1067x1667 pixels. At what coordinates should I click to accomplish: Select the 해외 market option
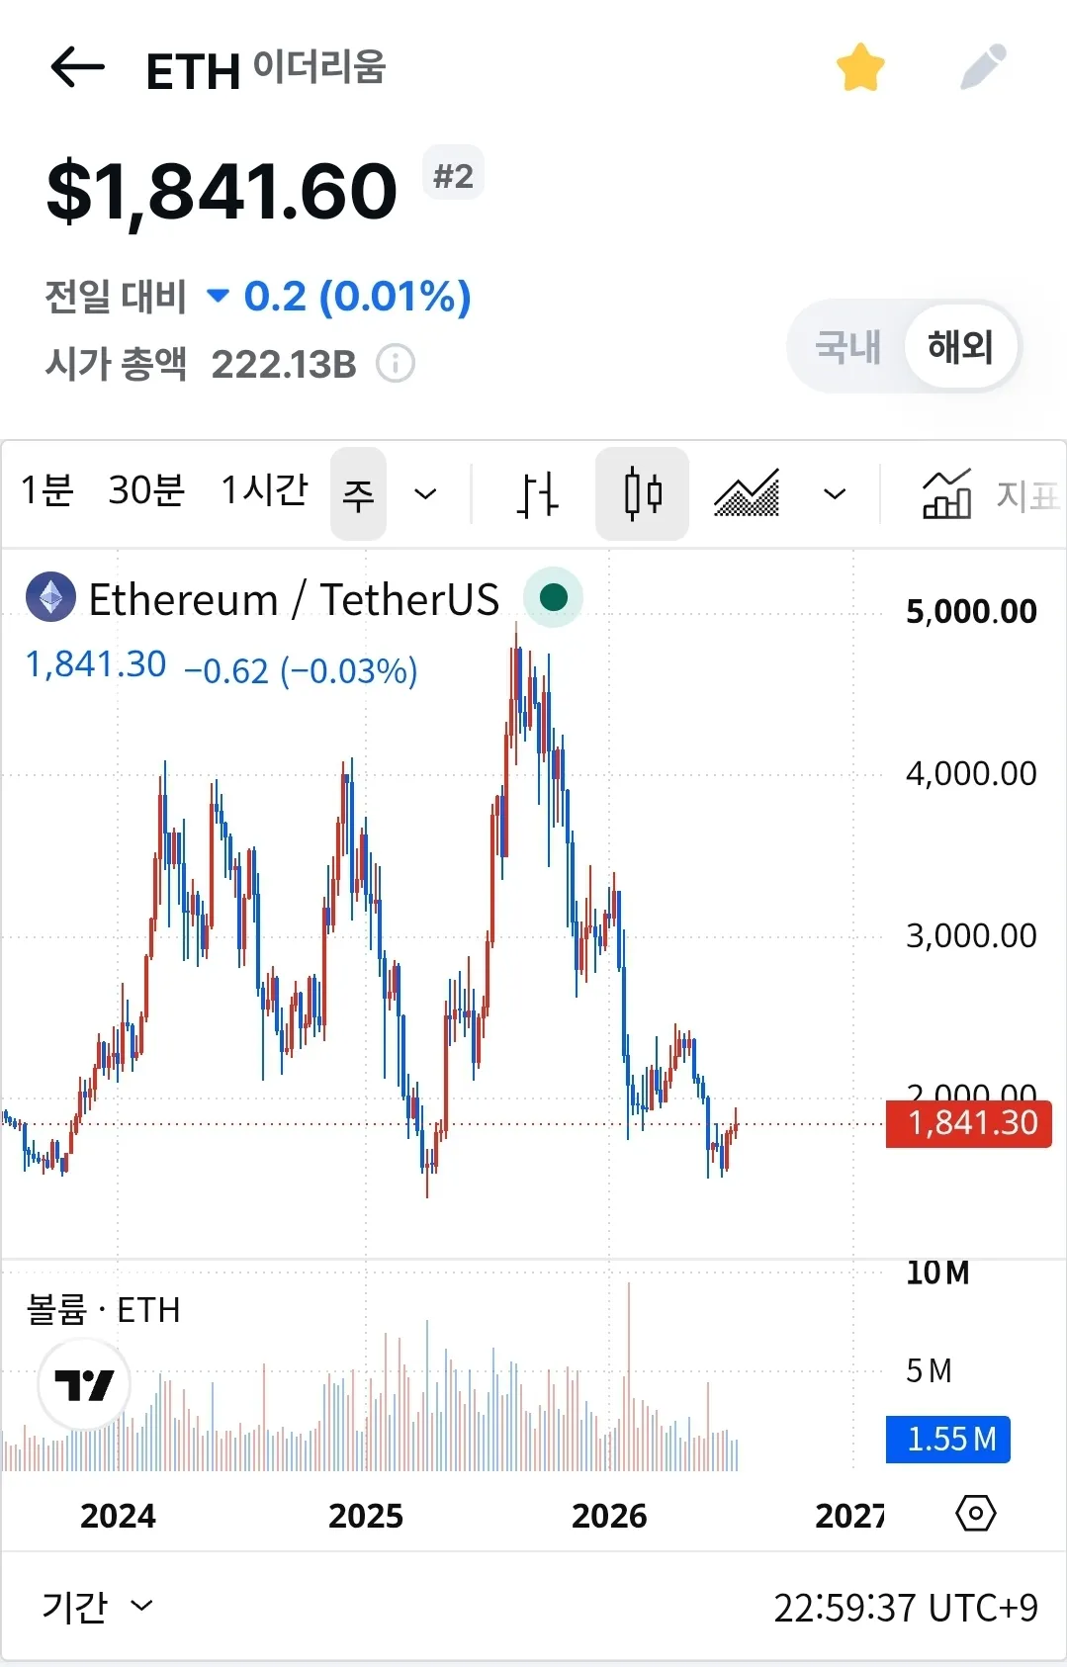(x=960, y=347)
